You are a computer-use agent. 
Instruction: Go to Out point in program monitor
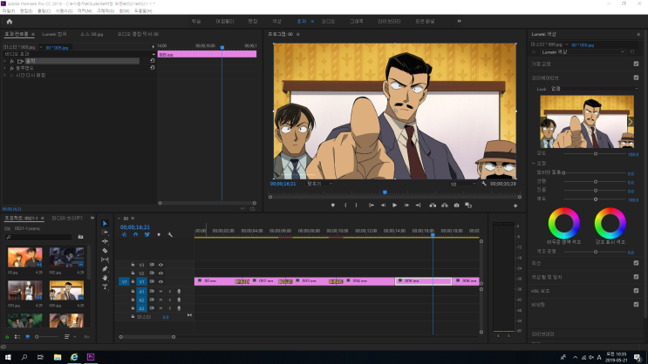point(419,206)
